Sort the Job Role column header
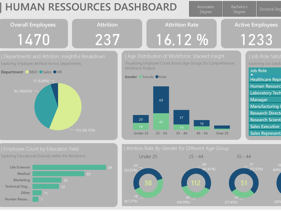 coord(259,71)
